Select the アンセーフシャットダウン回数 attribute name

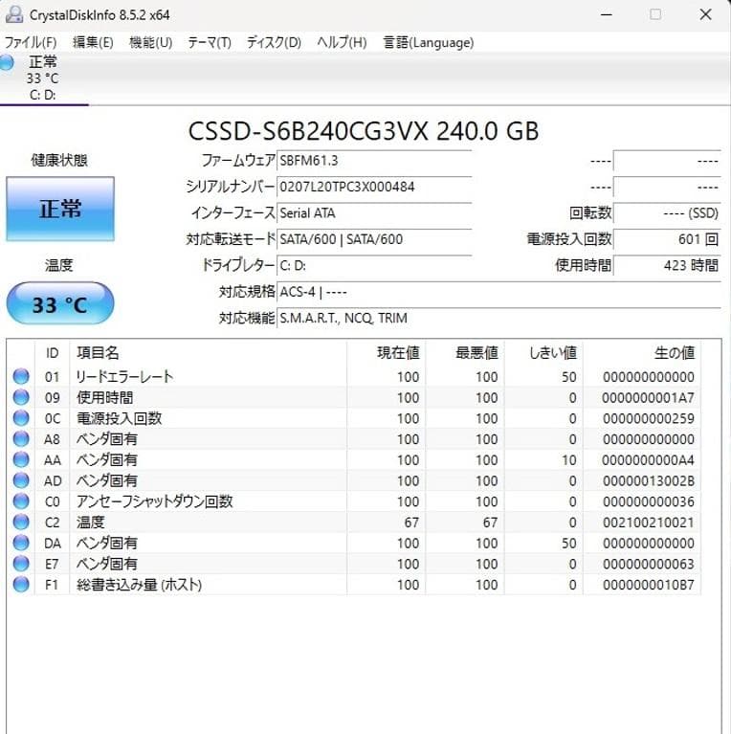[154, 501]
